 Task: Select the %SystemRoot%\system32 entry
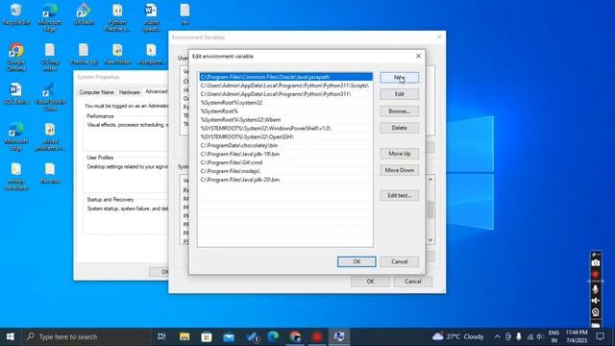285,103
